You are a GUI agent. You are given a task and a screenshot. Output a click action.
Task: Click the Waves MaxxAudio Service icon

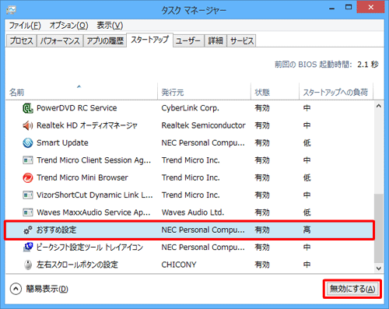(x=28, y=212)
